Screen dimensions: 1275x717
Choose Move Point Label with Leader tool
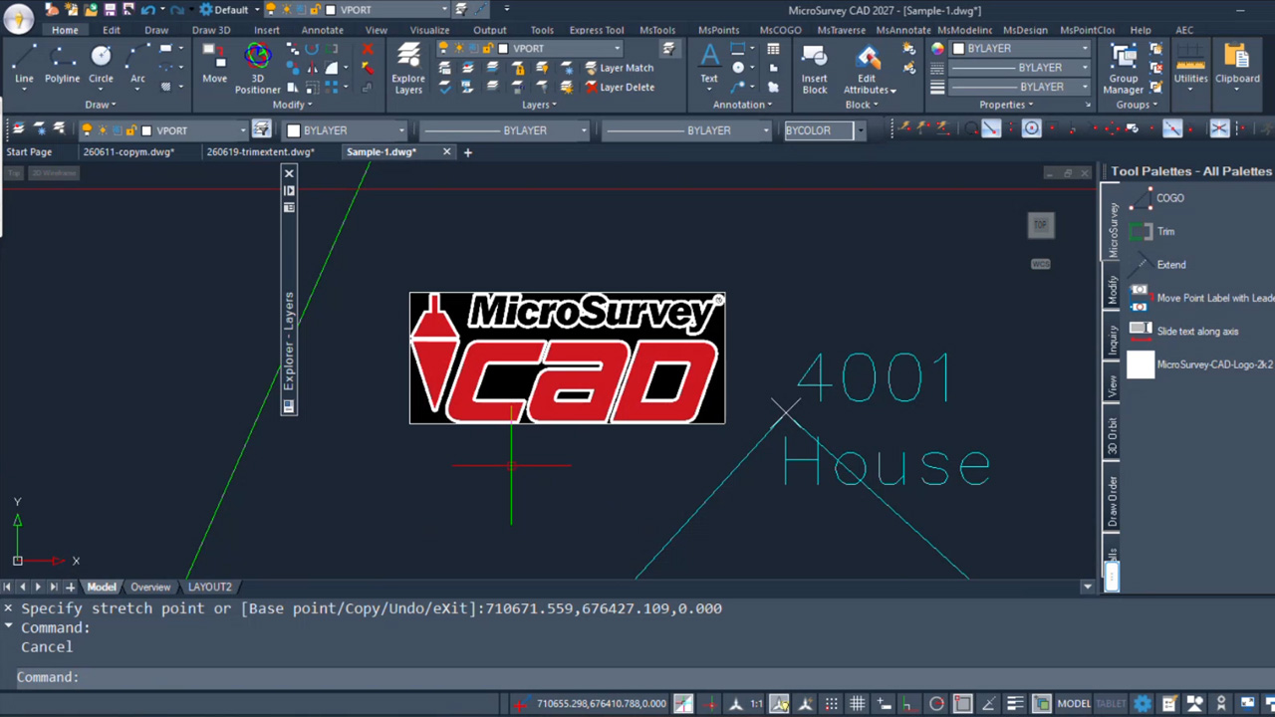tap(1201, 298)
